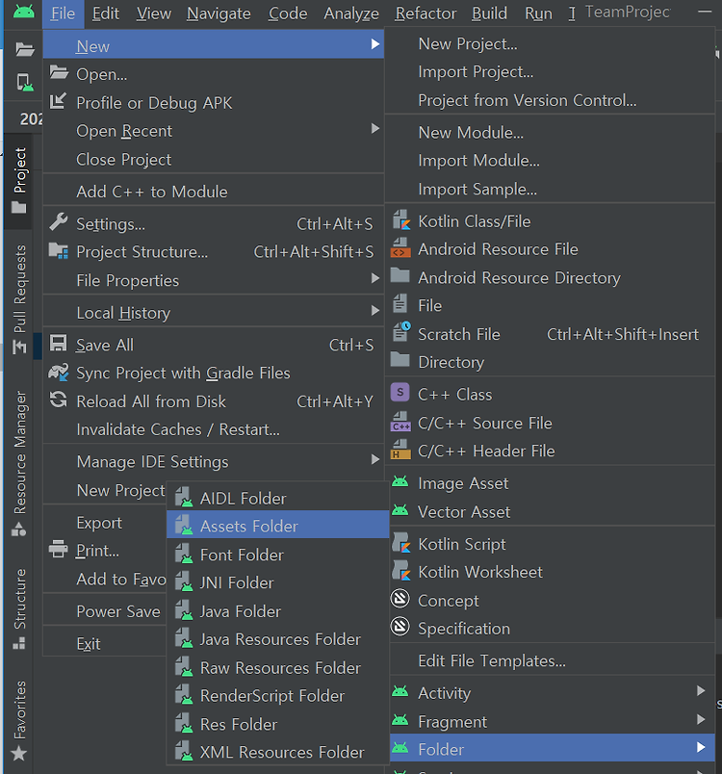Click the Scratch File icon

[x=401, y=332]
